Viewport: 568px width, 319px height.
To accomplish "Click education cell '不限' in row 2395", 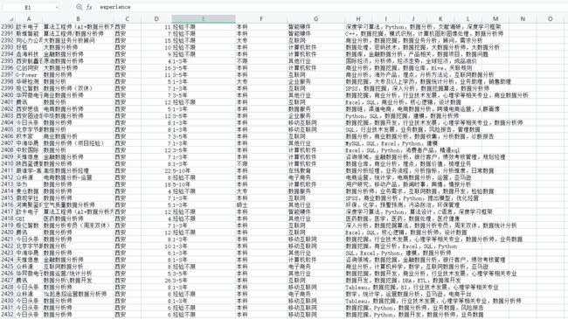I will coord(242,61).
